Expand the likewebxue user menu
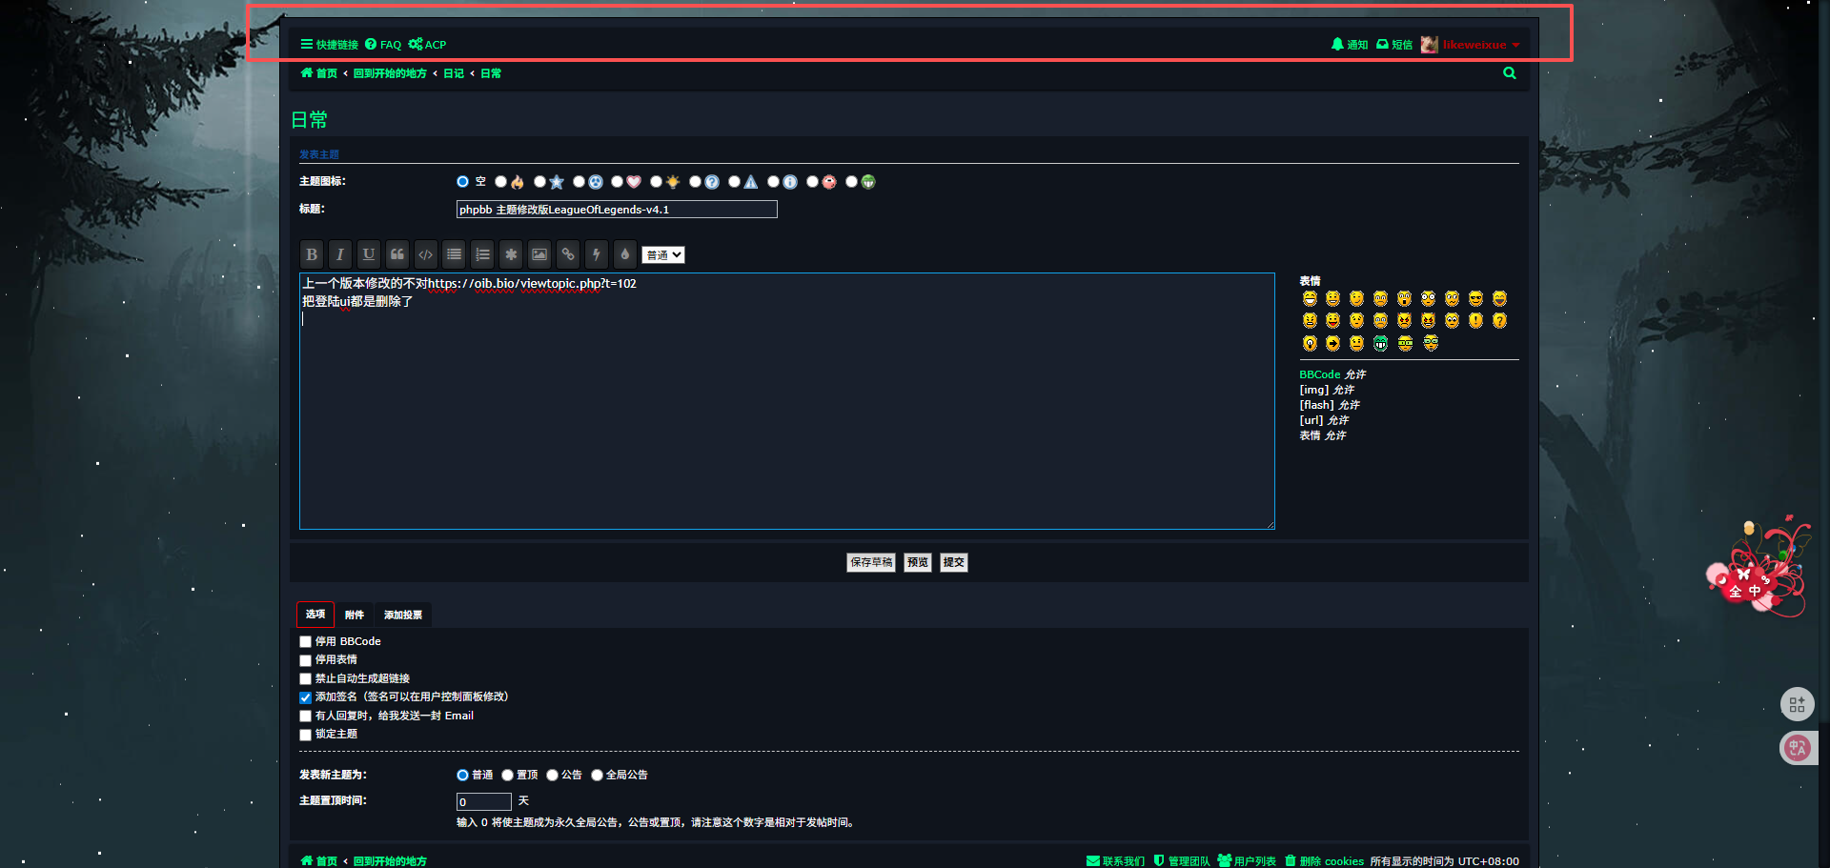Screen dimensions: 1830x868 coord(1474,45)
